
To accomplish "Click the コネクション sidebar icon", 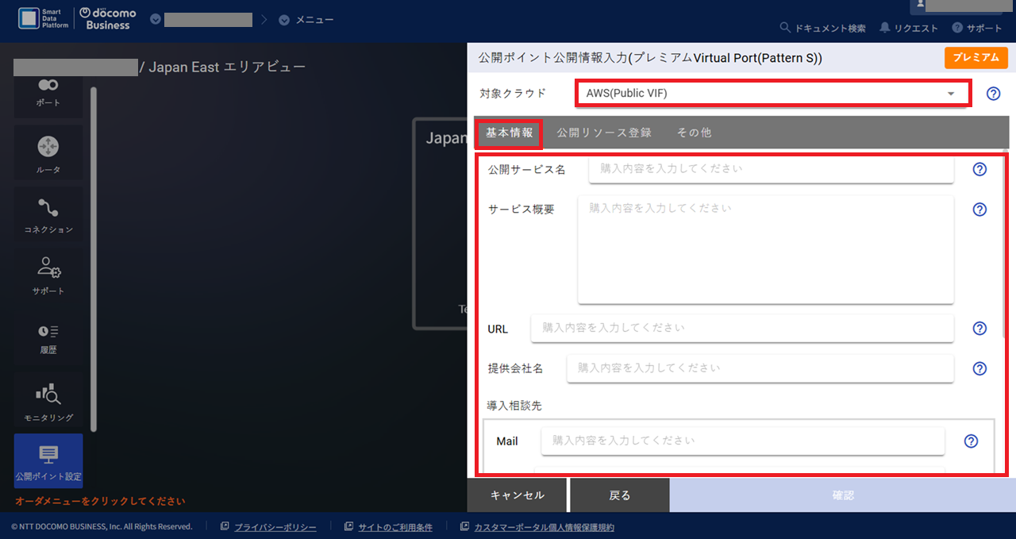I will pos(48,214).
